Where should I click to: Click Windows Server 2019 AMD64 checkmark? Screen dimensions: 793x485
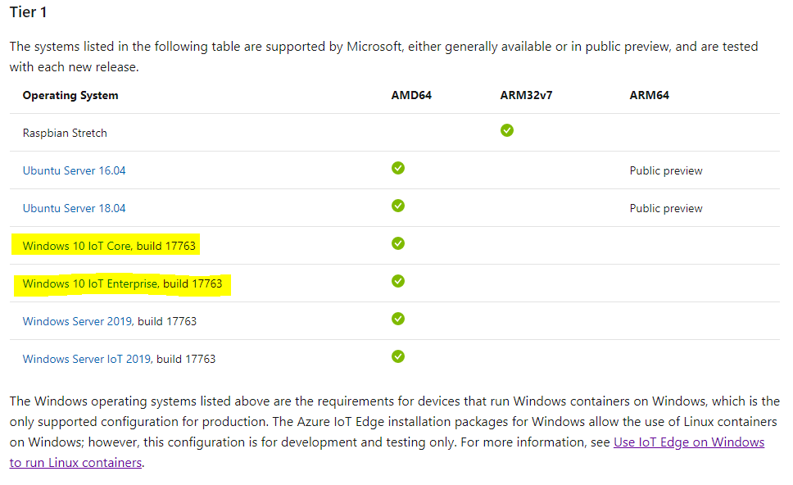(x=398, y=319)
